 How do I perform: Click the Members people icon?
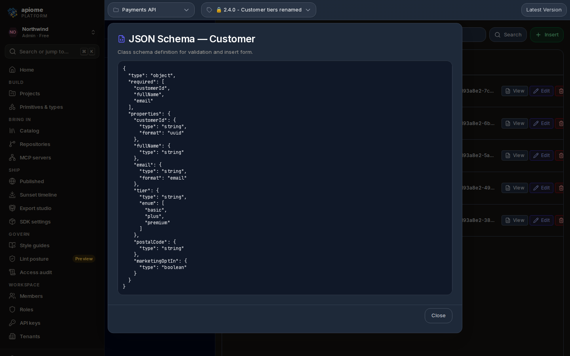point(12,296)
